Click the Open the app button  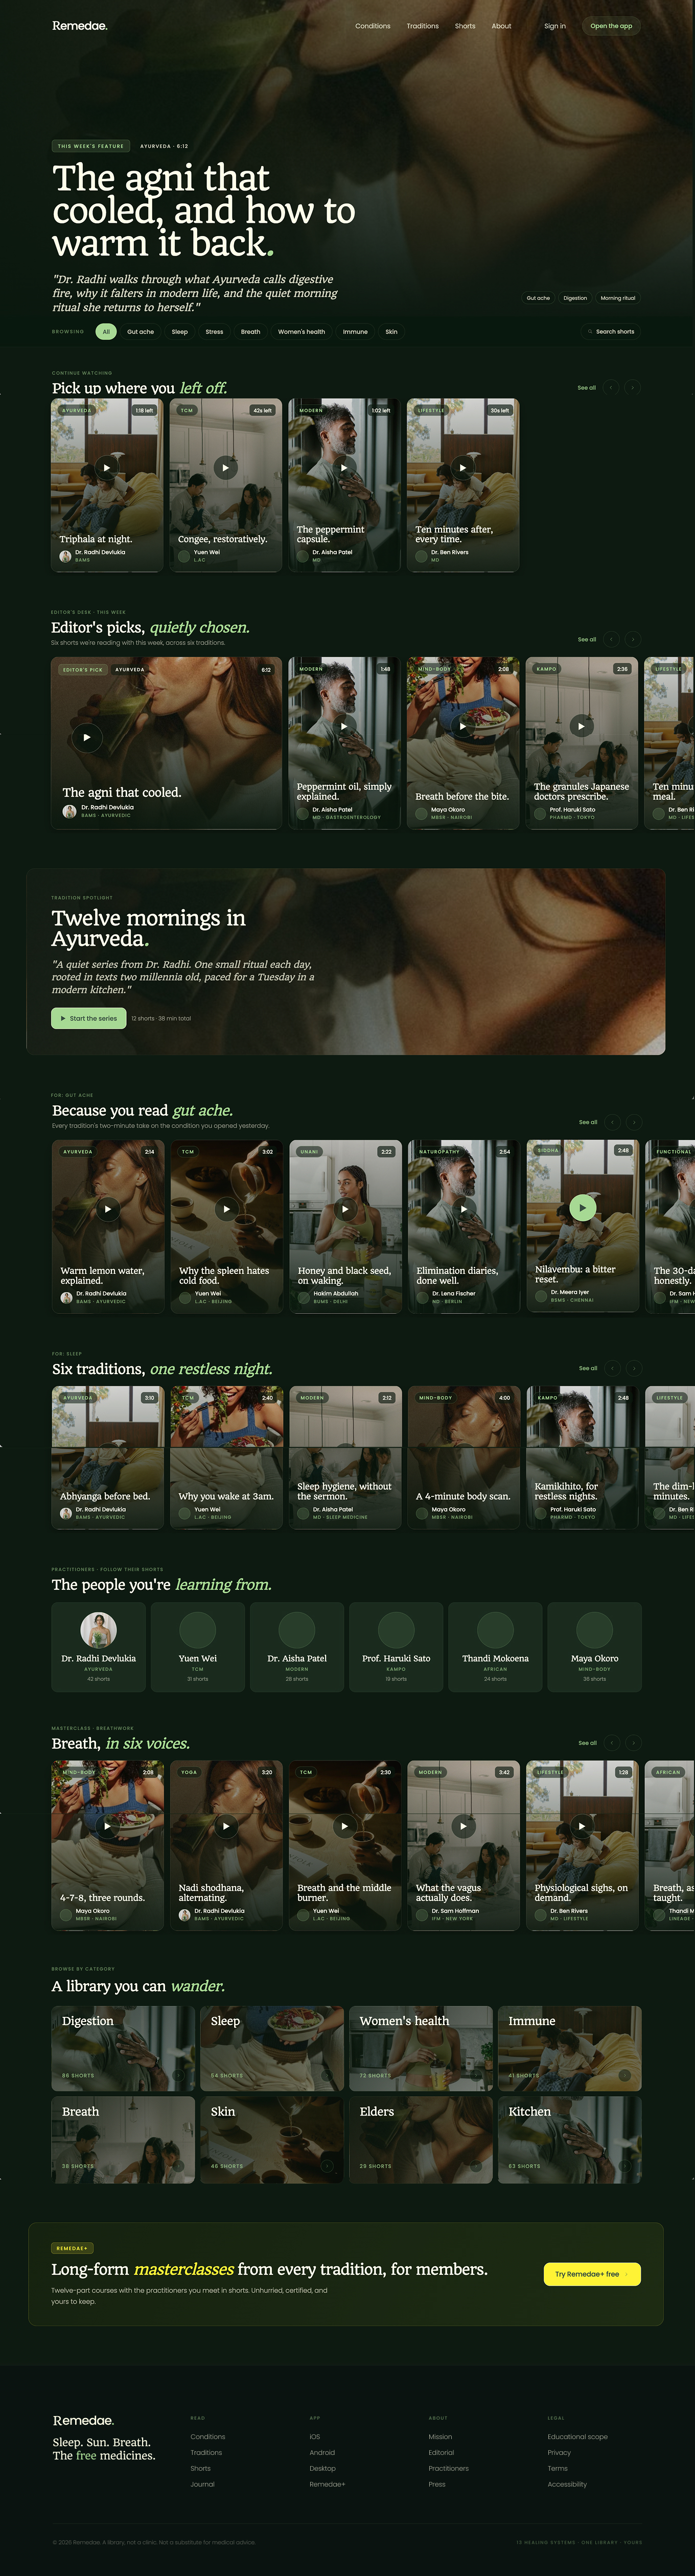[x=611, y=26]
